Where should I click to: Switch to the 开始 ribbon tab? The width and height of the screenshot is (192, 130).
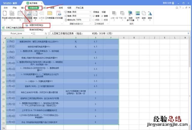[x=15, y=7]
